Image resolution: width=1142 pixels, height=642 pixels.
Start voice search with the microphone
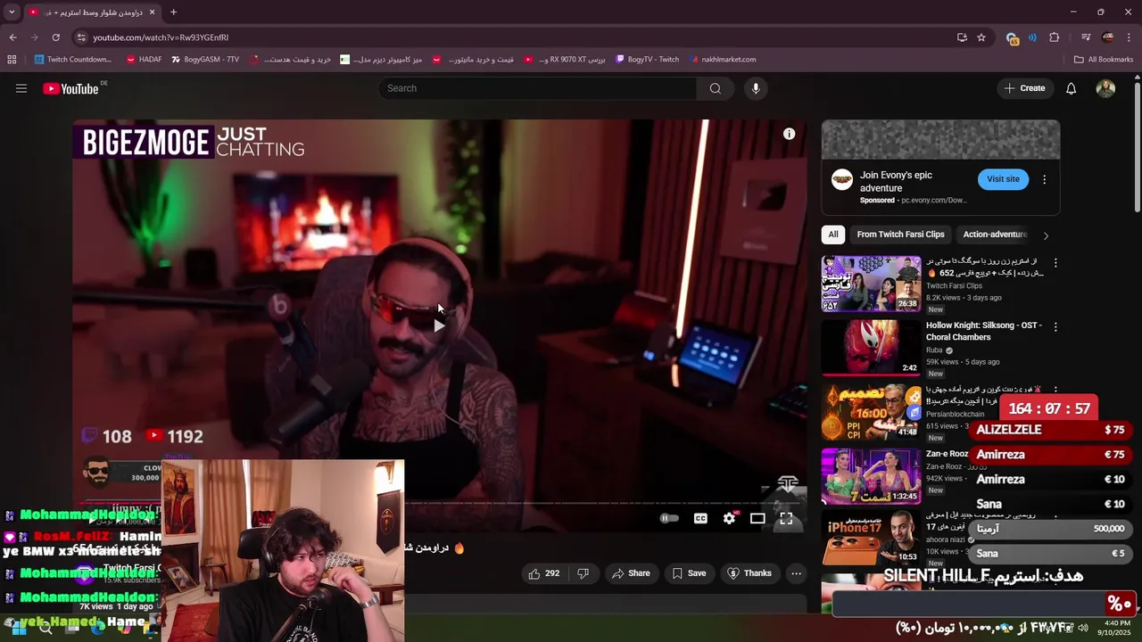tap(756, 88)
